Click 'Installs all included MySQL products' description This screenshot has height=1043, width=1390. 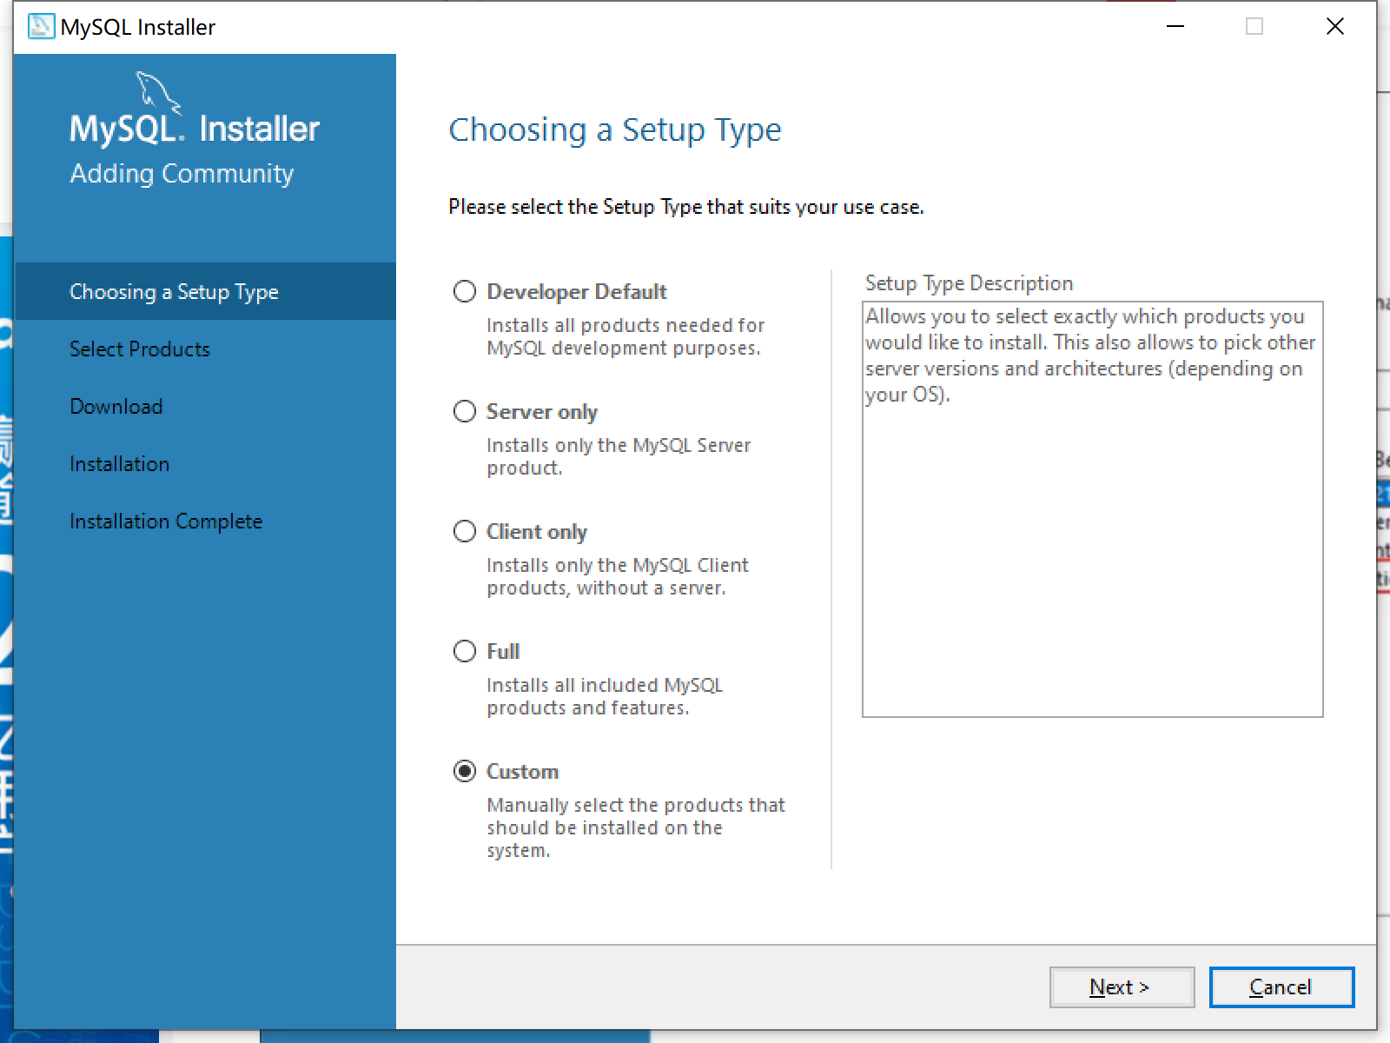(x=605, y=696)
